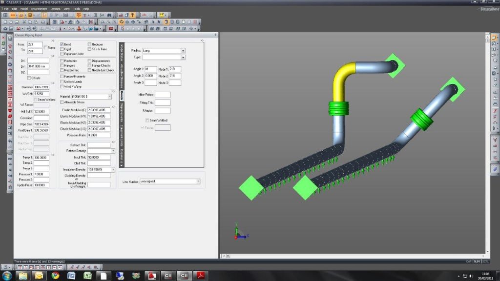This screenshot has width=500, height=281.
Task: Open the File menu
Action: click(x=6, y=9)
